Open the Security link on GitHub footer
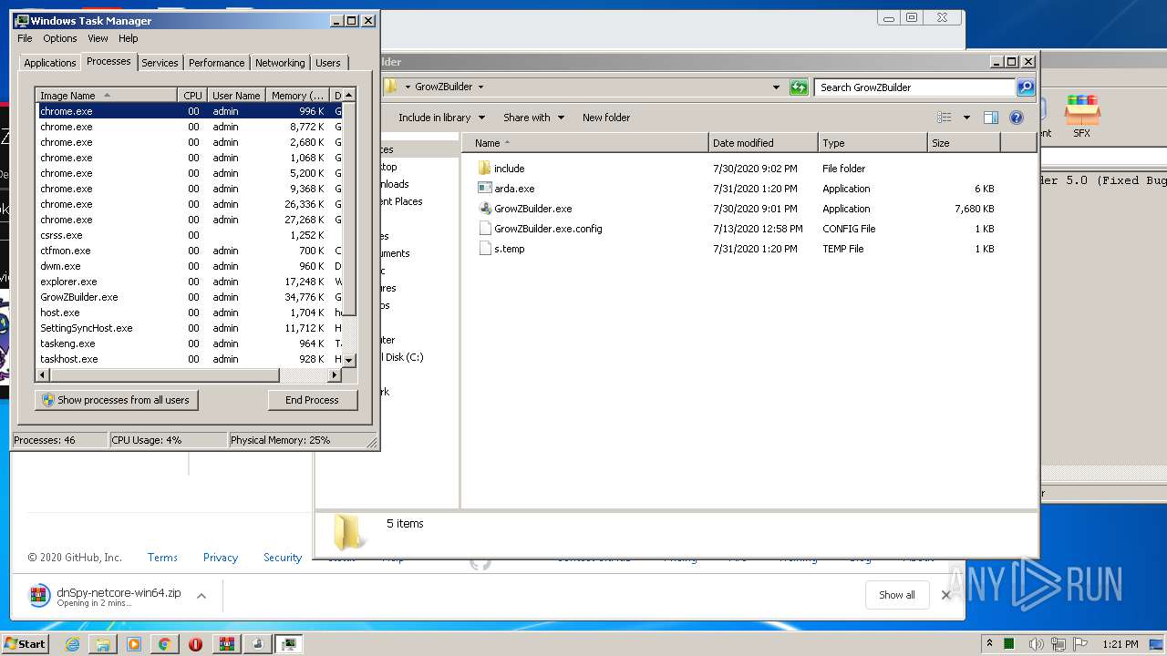This screenshot has height=656, width=1167. tap(283, 558)
